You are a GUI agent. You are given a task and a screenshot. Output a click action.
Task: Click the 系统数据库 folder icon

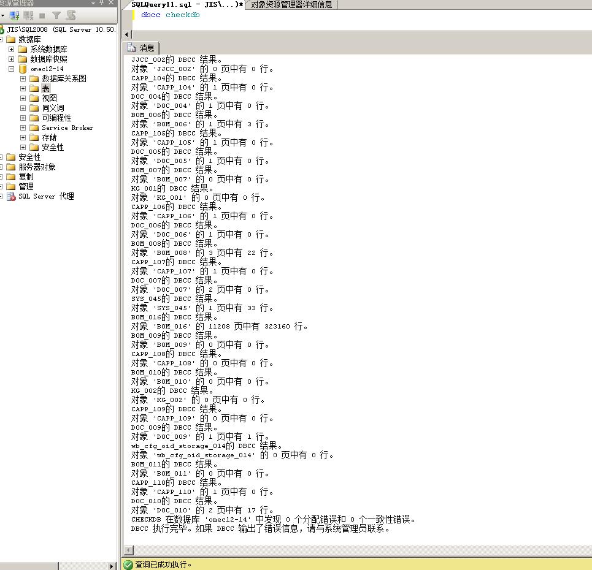pyautogui.click(x=23, y=49)
